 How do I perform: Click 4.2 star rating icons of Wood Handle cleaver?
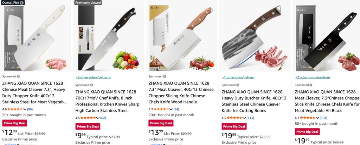(x=161, y=109)
